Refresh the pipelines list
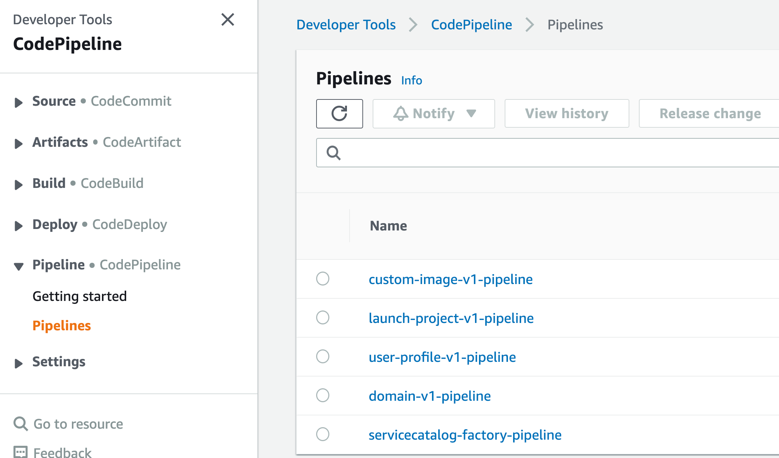This screenshot has width=779, height=458. tap(340, 113)
